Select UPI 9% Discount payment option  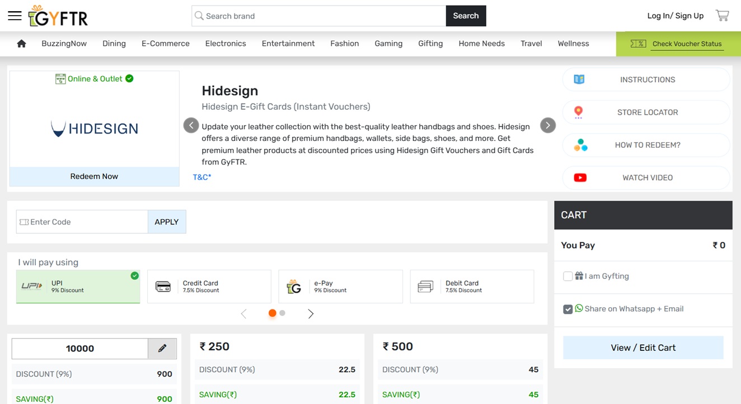coord(78,286)
